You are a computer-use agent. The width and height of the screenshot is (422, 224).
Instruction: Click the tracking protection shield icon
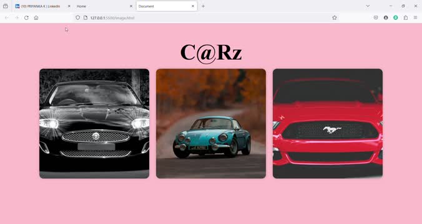[77, 17]
